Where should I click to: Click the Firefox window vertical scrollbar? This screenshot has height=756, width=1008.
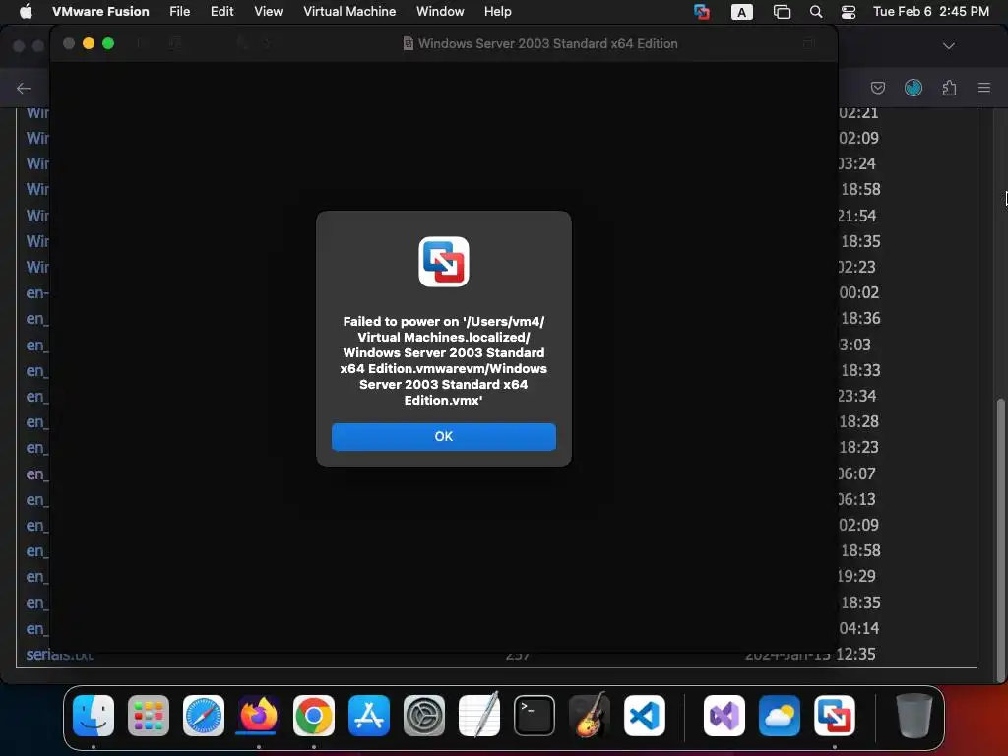click(1000, 540)
